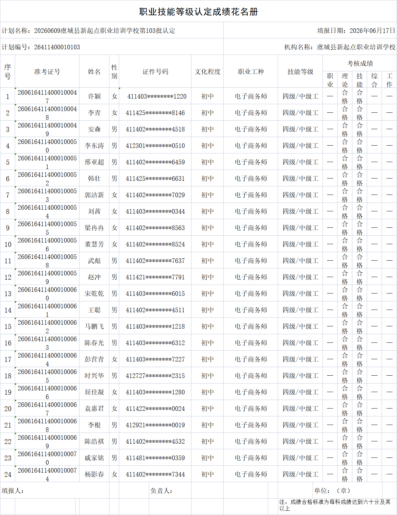Click the name cell 刘茜

tap(94, 211)
